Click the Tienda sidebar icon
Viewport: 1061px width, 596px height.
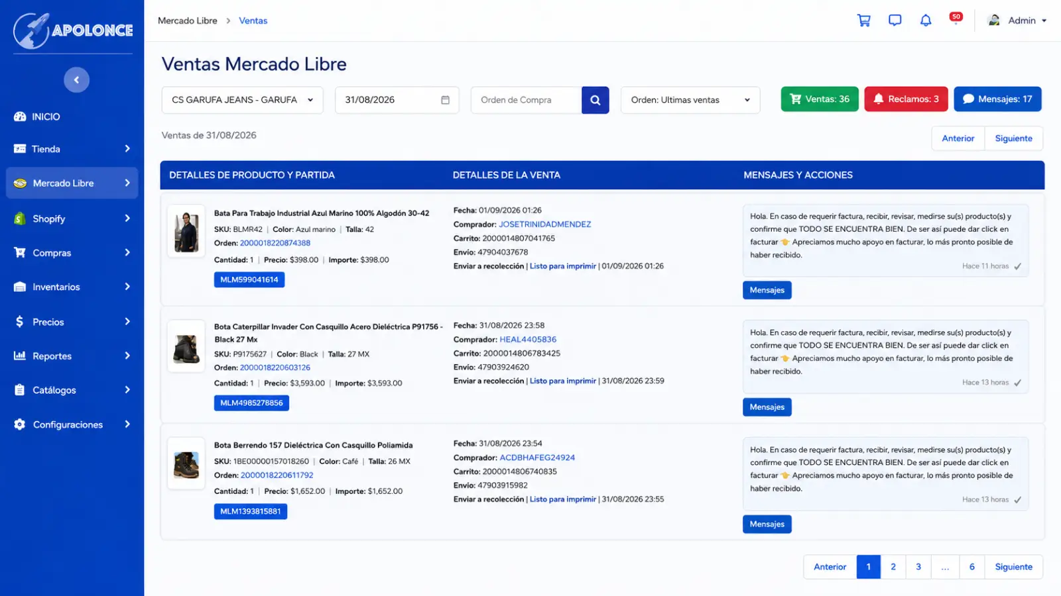coord(20,149)
